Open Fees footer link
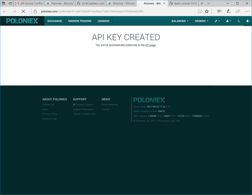 [45, 109]
